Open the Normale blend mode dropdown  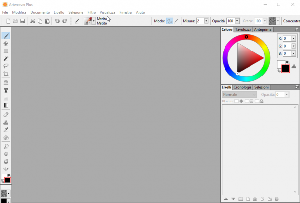pyautogui.click(x=239, y=94)
